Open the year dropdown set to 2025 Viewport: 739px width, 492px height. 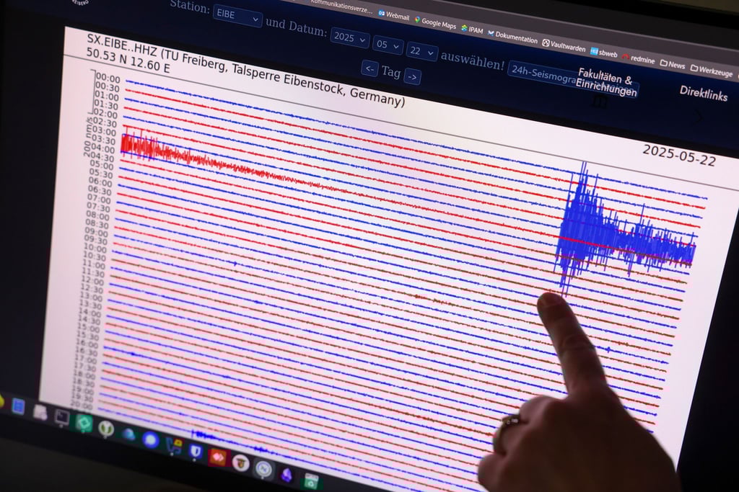click(349, 37)
